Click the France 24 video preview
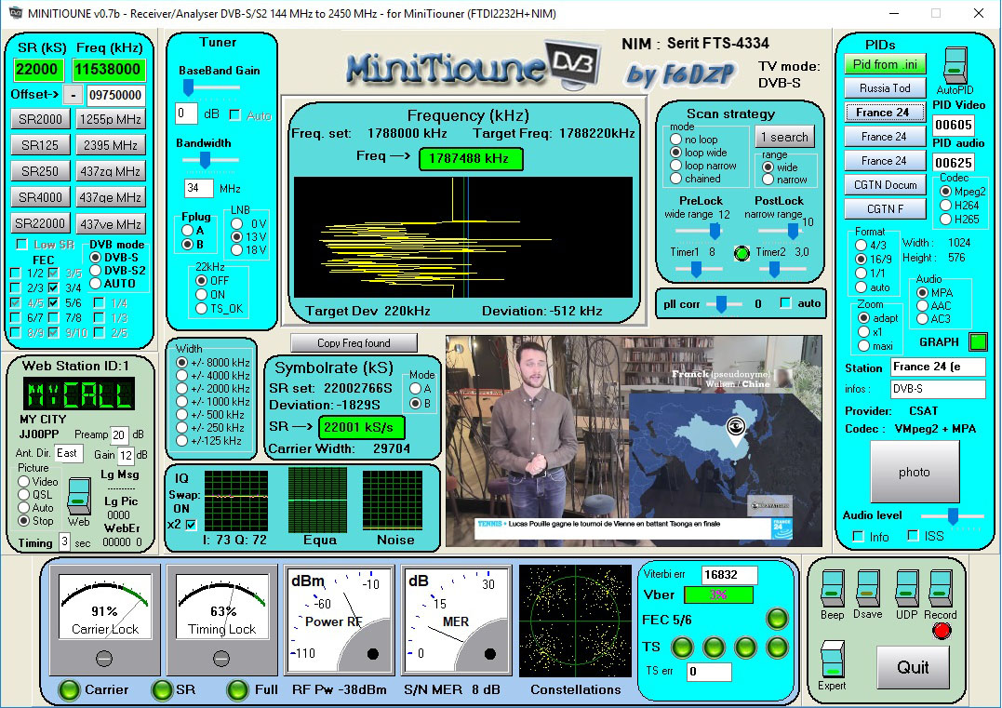The height and width of the screenshot is (708, 1002). [634, 441]
